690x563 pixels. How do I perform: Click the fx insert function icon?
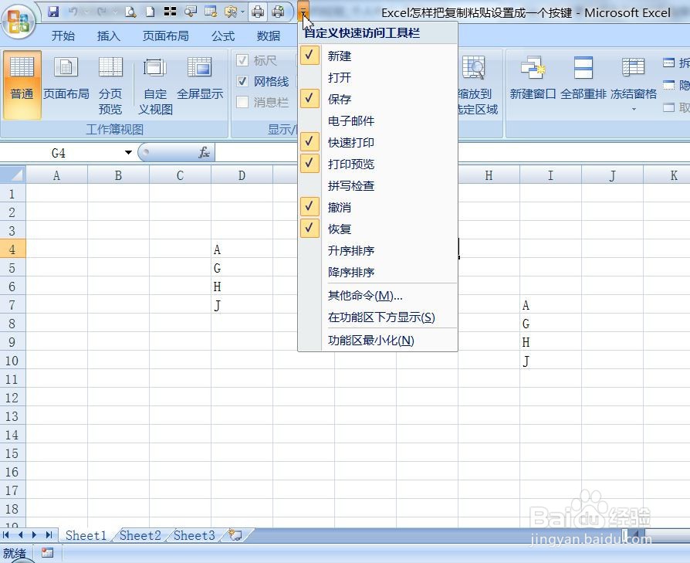tap(204, 153)
